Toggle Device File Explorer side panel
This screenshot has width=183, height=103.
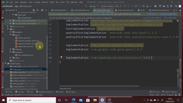coord(180,67)
